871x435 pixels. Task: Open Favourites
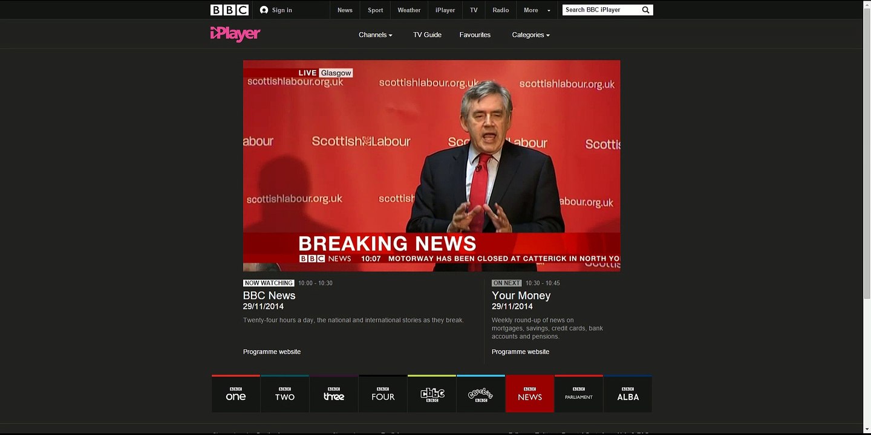pyautogui.click(x=475, y=35)
